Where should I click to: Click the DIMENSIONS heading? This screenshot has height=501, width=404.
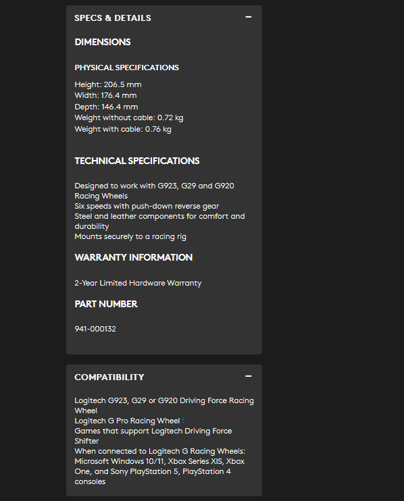(x=103, y=42)
